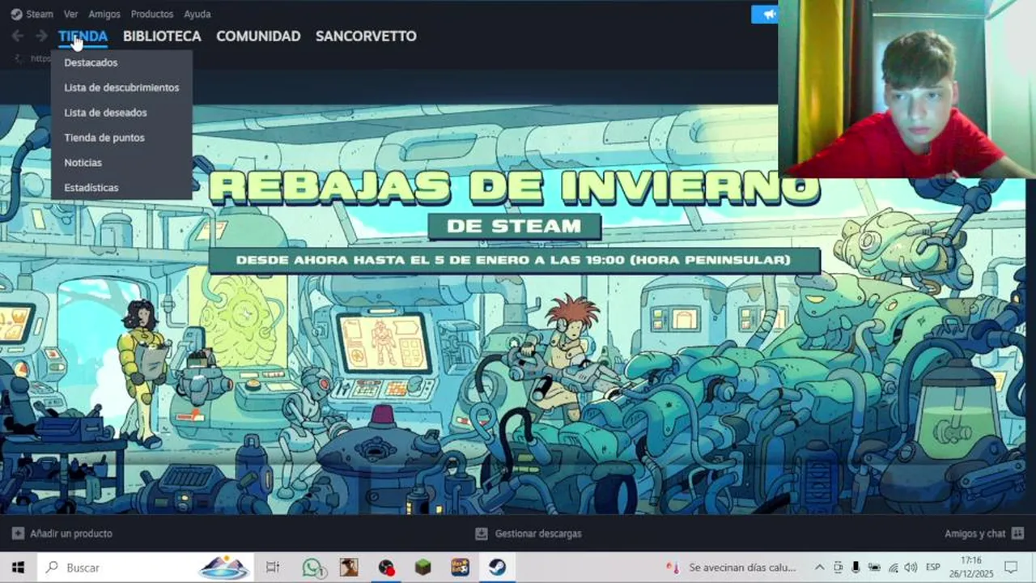Open Task View from the taskbar

(273, 568)
